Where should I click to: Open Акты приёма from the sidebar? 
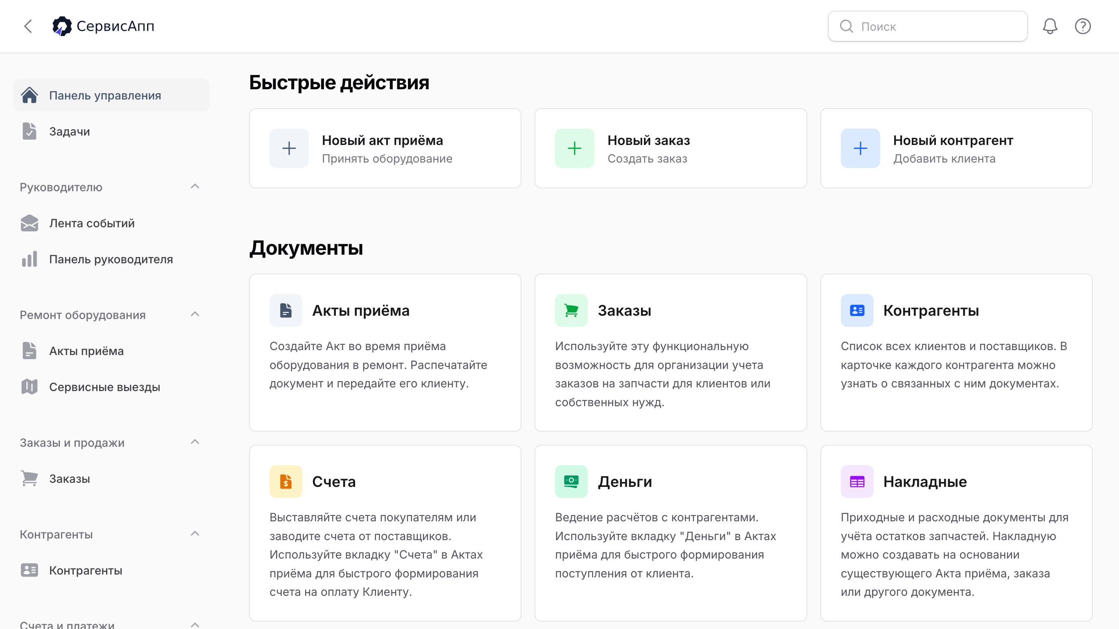[86, 351]
